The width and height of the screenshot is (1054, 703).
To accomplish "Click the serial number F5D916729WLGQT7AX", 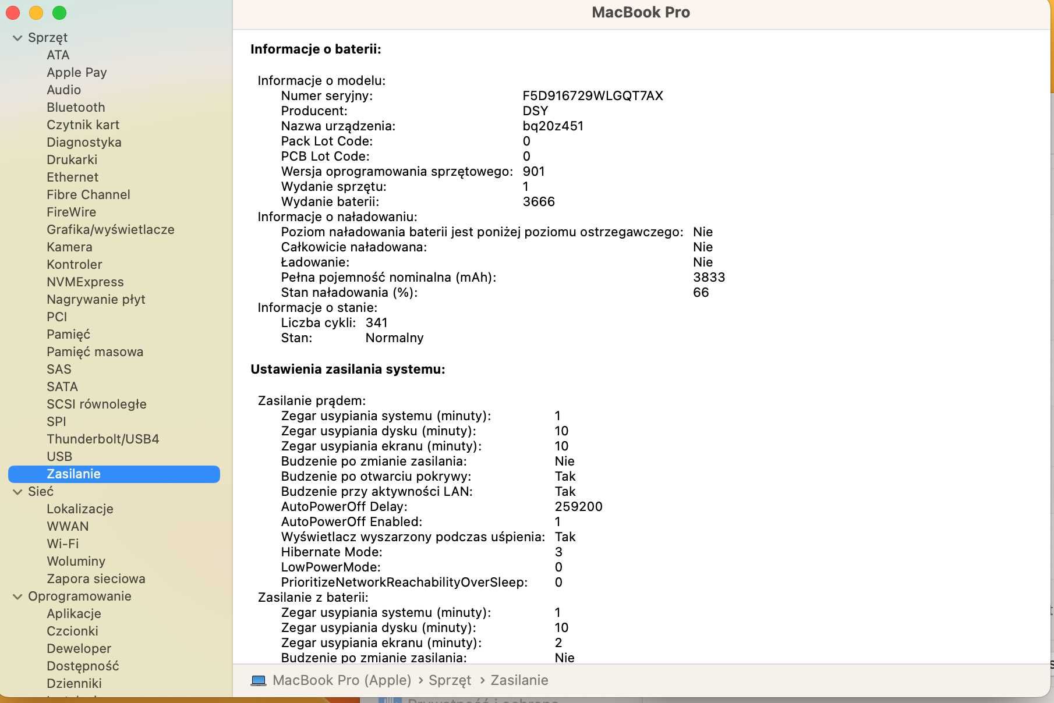I will [x=593, y=95].
